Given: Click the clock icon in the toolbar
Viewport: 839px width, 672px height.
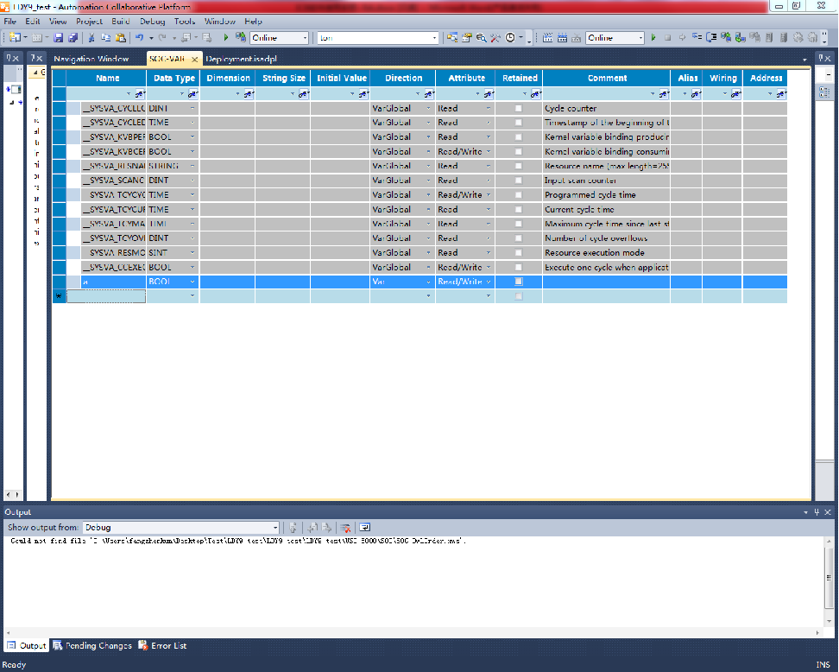Looking at the screenshot, I should (510, 38).
